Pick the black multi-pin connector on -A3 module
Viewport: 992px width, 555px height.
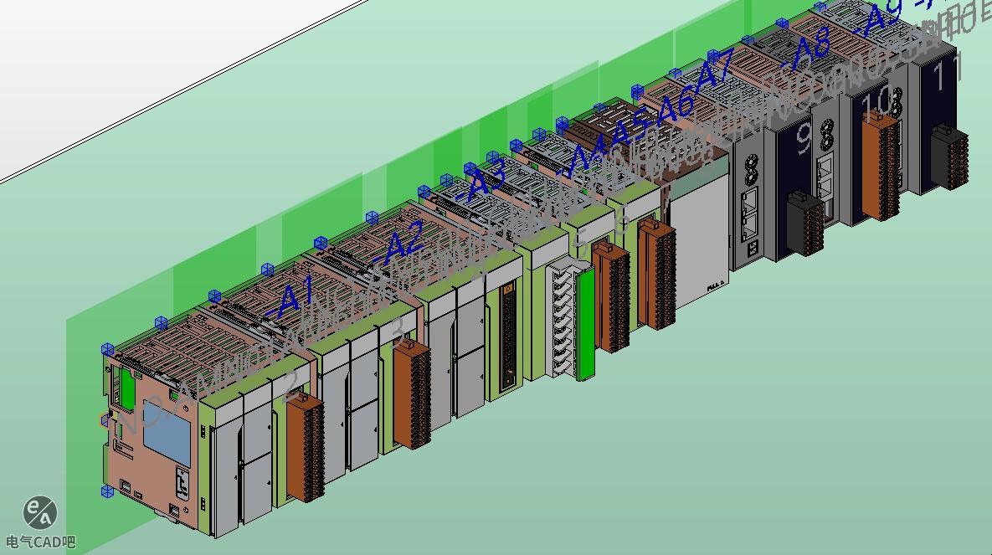click(x=508, y=338)
